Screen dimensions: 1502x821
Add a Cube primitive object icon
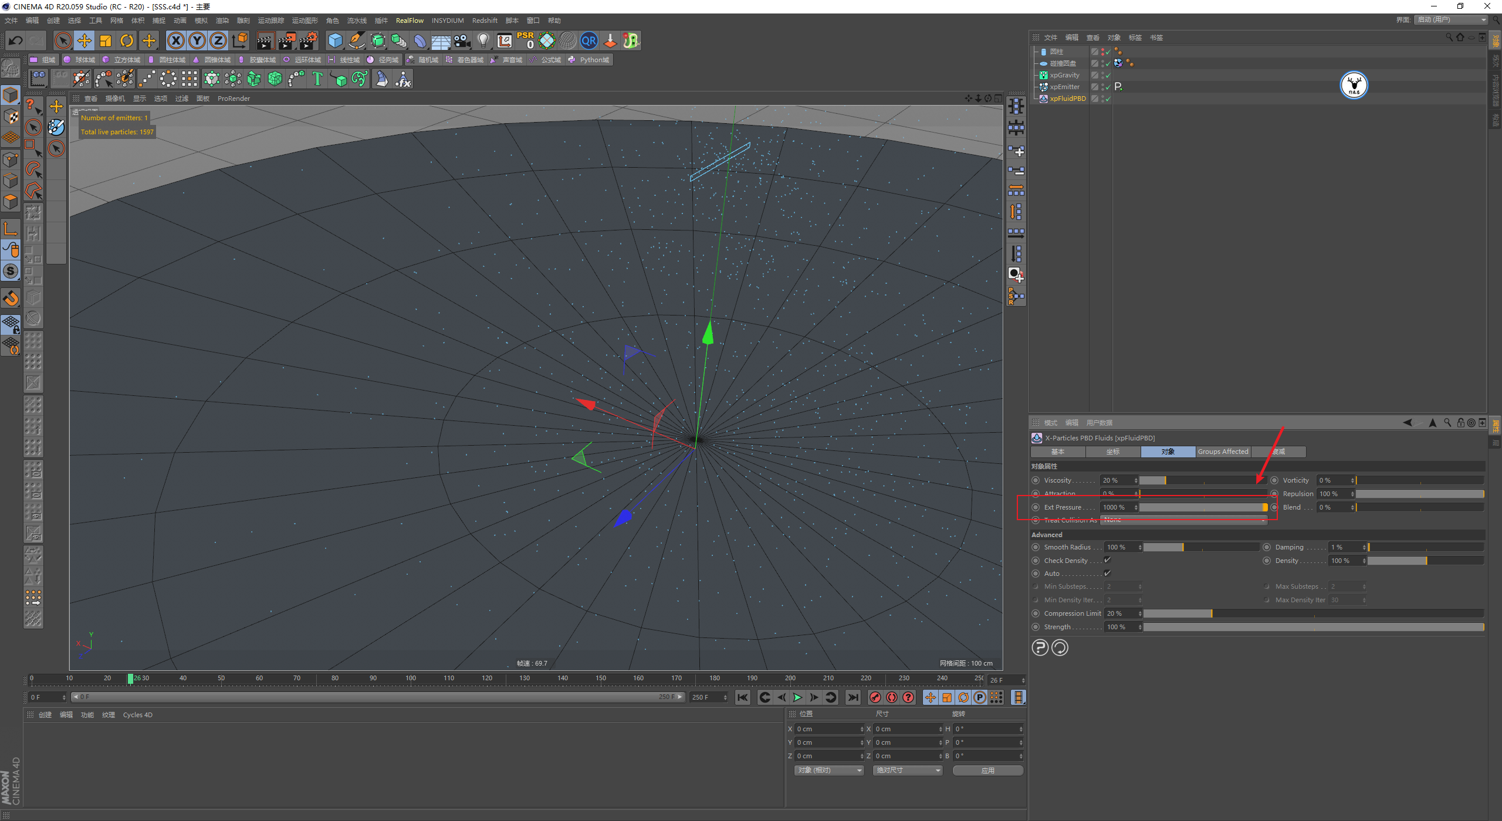click(335, 40)
